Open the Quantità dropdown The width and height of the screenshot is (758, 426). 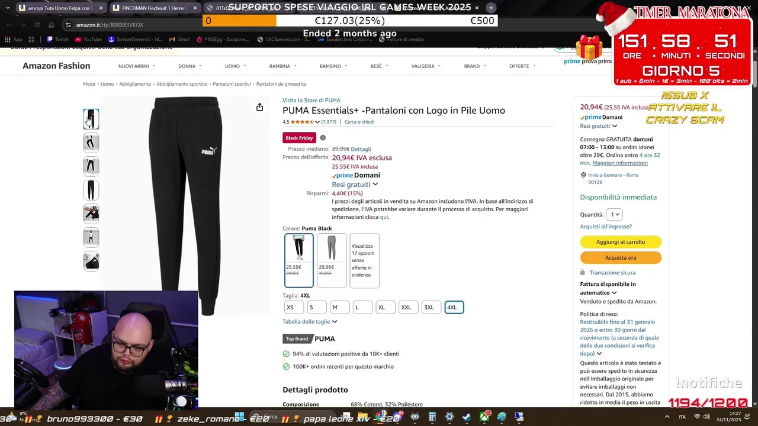click(614, 215)
